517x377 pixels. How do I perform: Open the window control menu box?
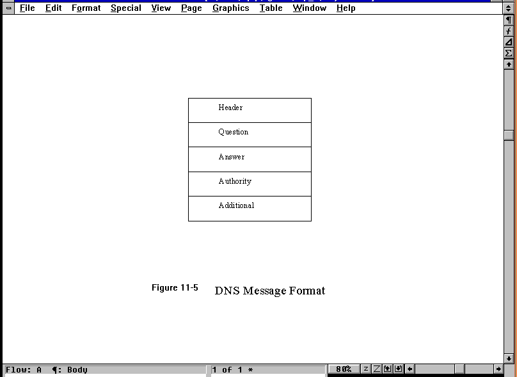pos(8,8)
